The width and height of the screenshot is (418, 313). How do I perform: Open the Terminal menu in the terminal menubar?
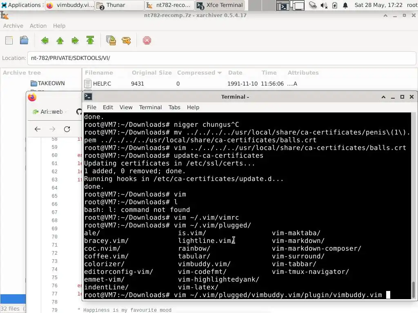tap(150, 107)
